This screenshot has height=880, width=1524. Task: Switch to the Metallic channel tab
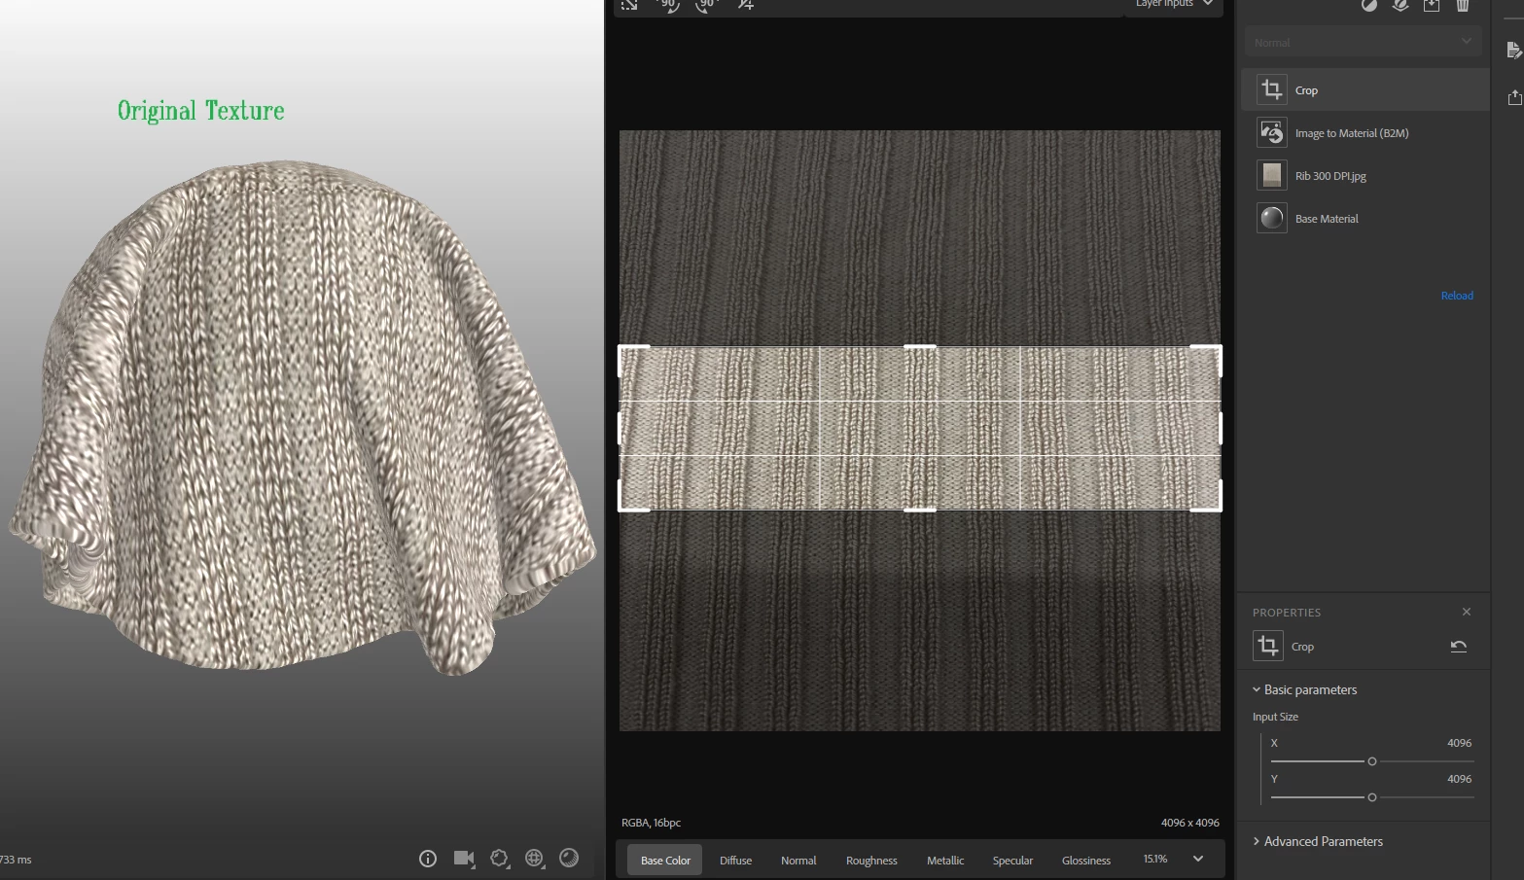click(x=945, y=860)
